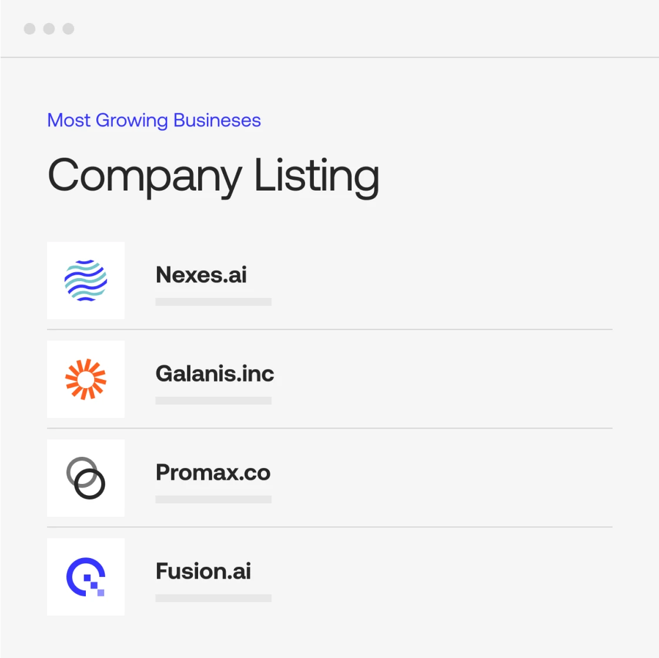The height and width of the screenshot is (658, 659).
Task: Click the Most Growing Businesses link
Action: pyautogui.click(x=154, y=120)
